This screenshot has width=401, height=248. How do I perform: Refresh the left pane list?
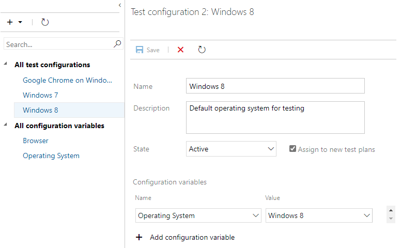click(45, 22)
